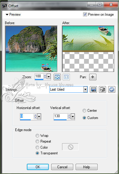Click the Zoom slider bar under 100
Screen dimensions: 119x174
coord(39,79)
